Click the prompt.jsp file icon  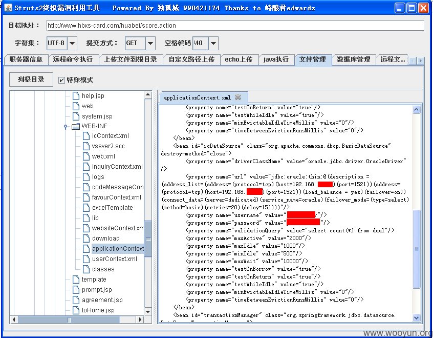point(76,290)
